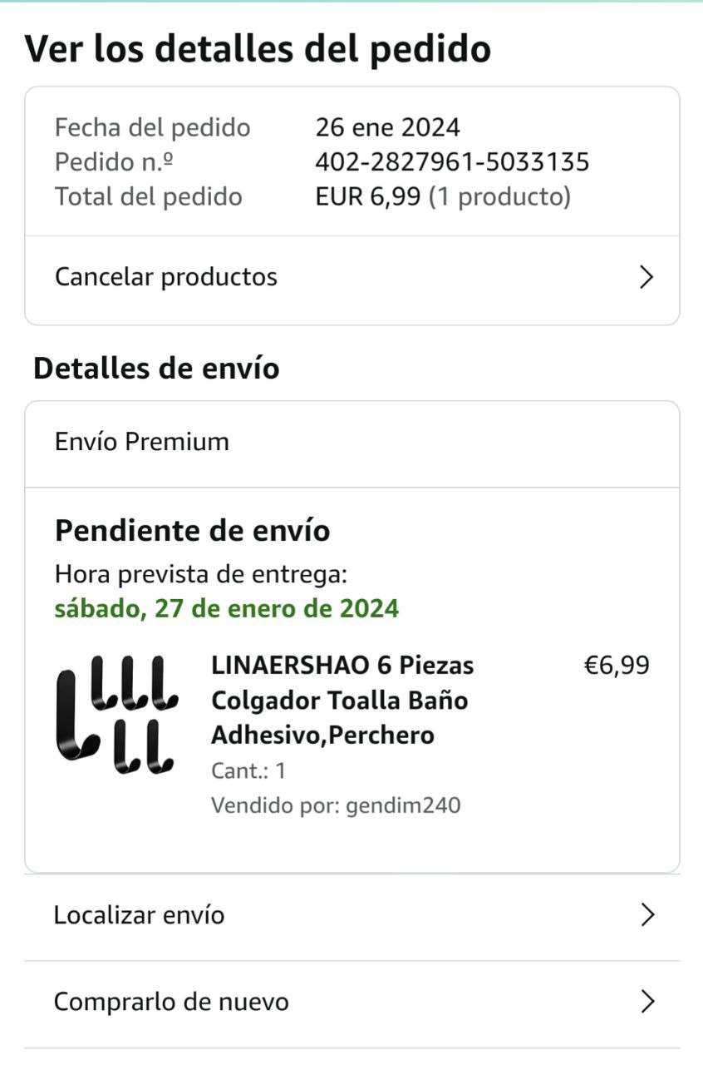Open the black adhesive hooks product thumbnail
Viewport: 703px width, 1065px height.
(116, 715)
